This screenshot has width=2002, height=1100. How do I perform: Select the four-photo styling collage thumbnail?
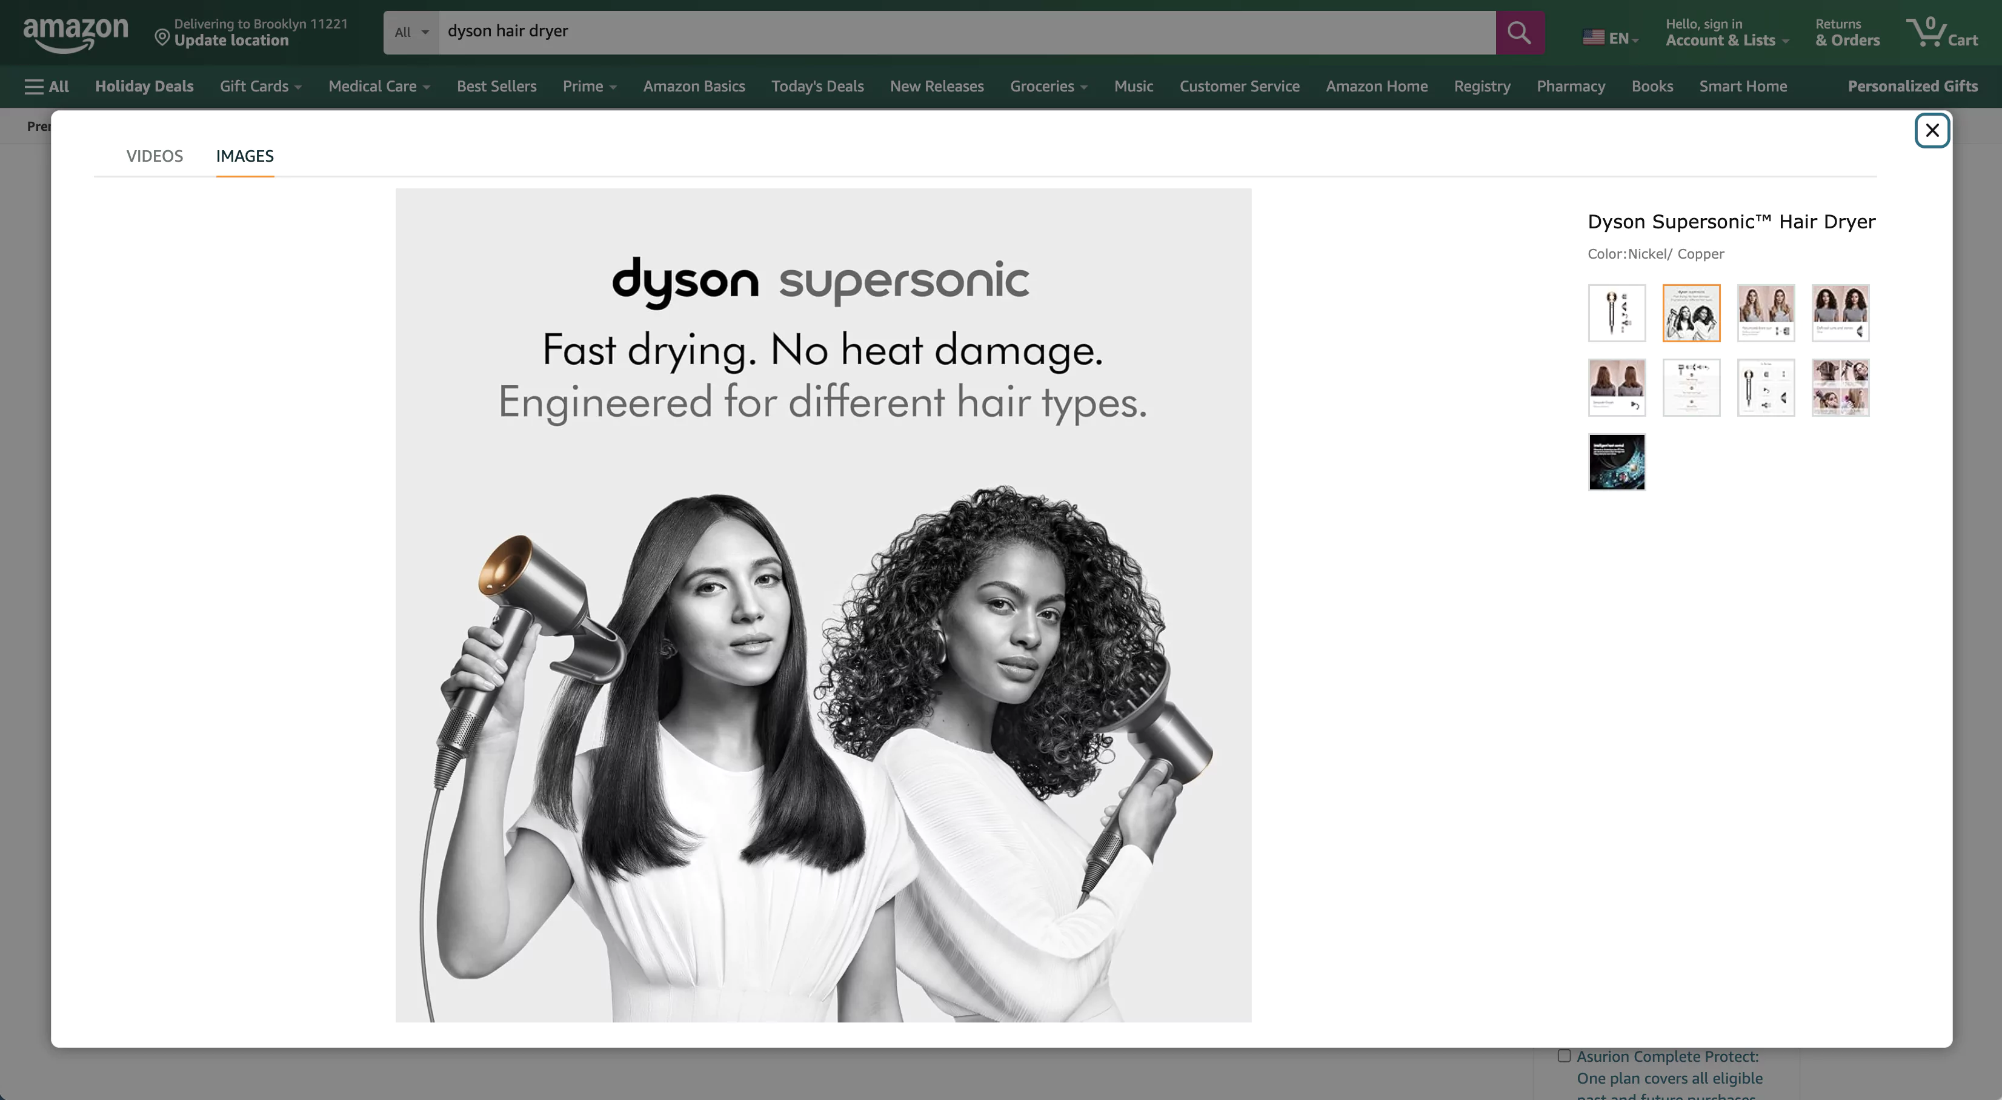click(1840, 388)
